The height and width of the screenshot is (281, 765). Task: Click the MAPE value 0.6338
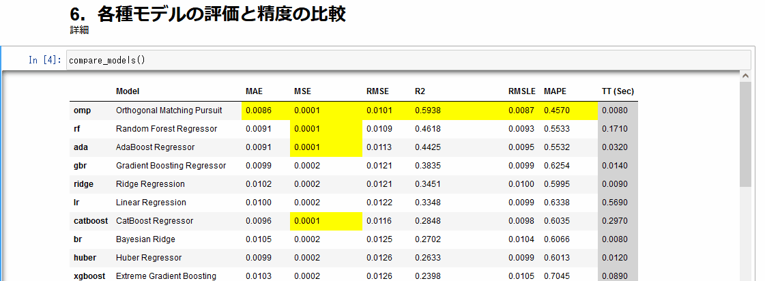click(557, 203)
